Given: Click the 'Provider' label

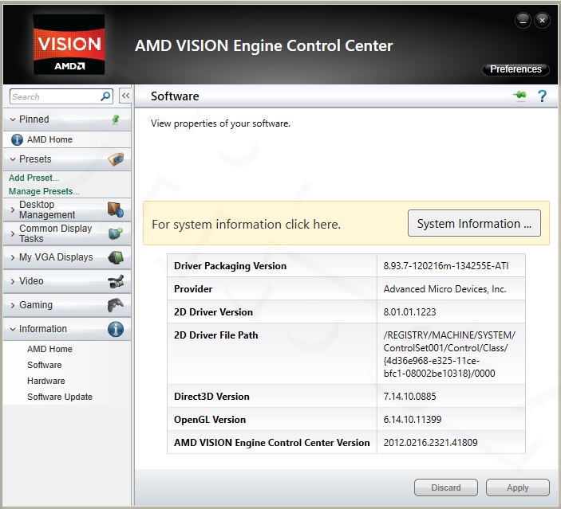Looking at the screenshot, I should coord(193,289).
